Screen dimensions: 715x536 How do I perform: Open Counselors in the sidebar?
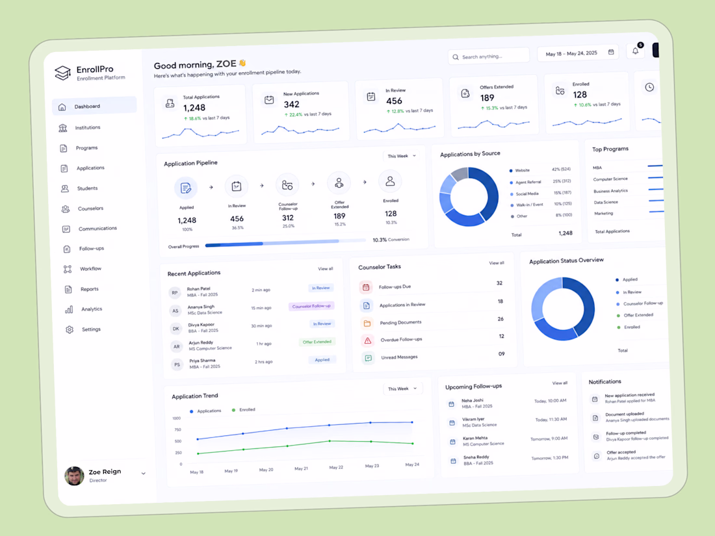click(90, 209)
